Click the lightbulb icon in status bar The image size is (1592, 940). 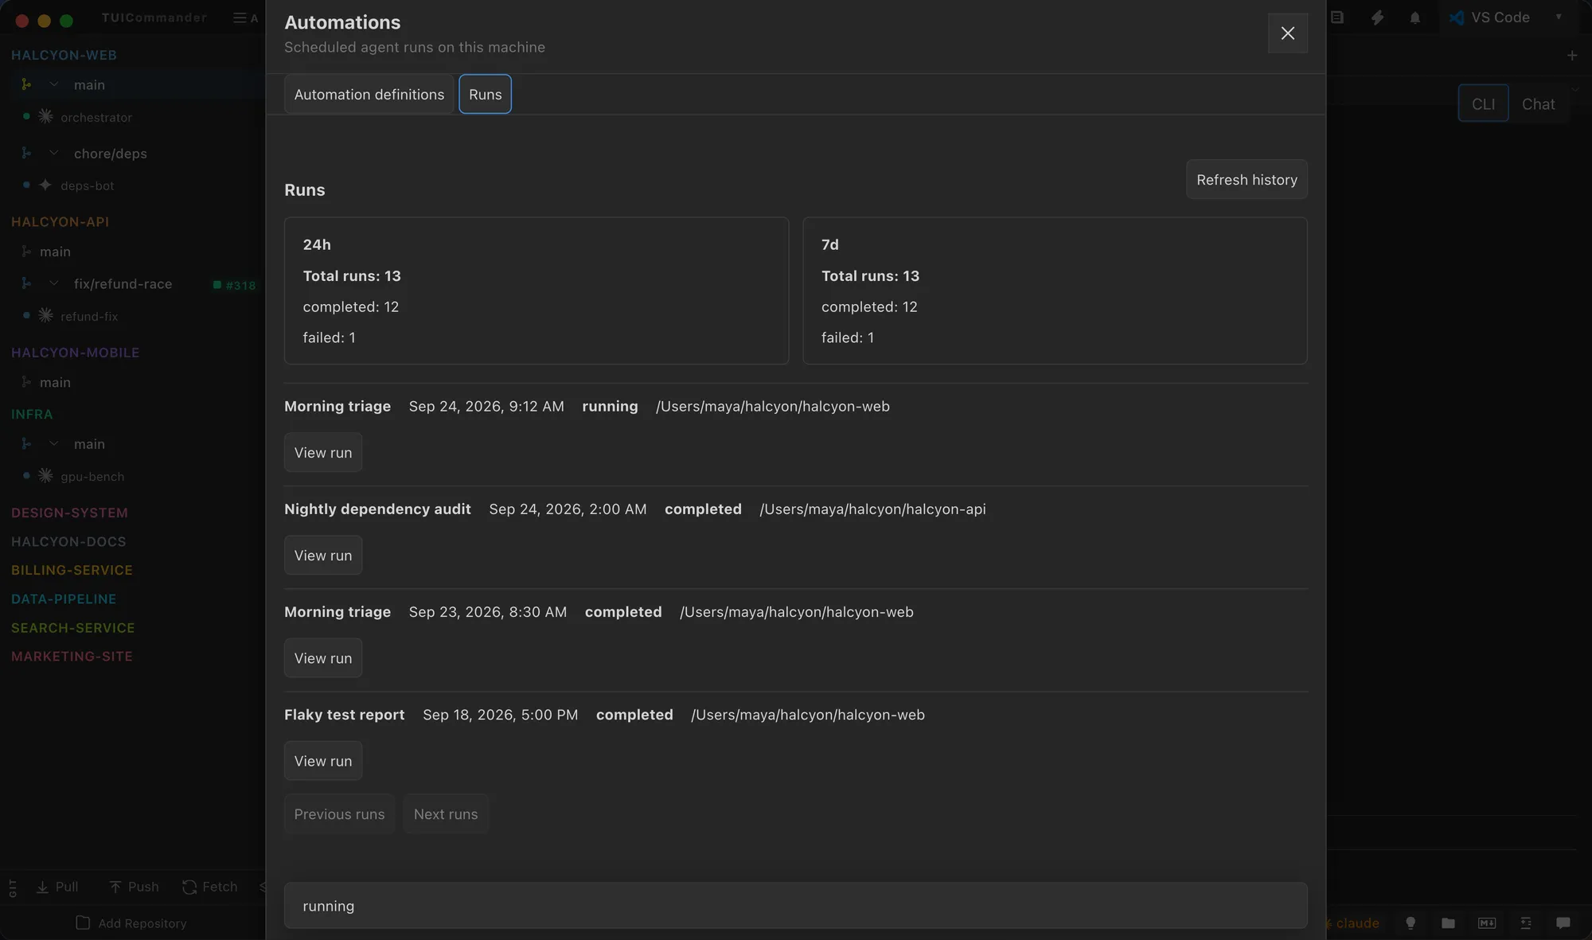1411,922
